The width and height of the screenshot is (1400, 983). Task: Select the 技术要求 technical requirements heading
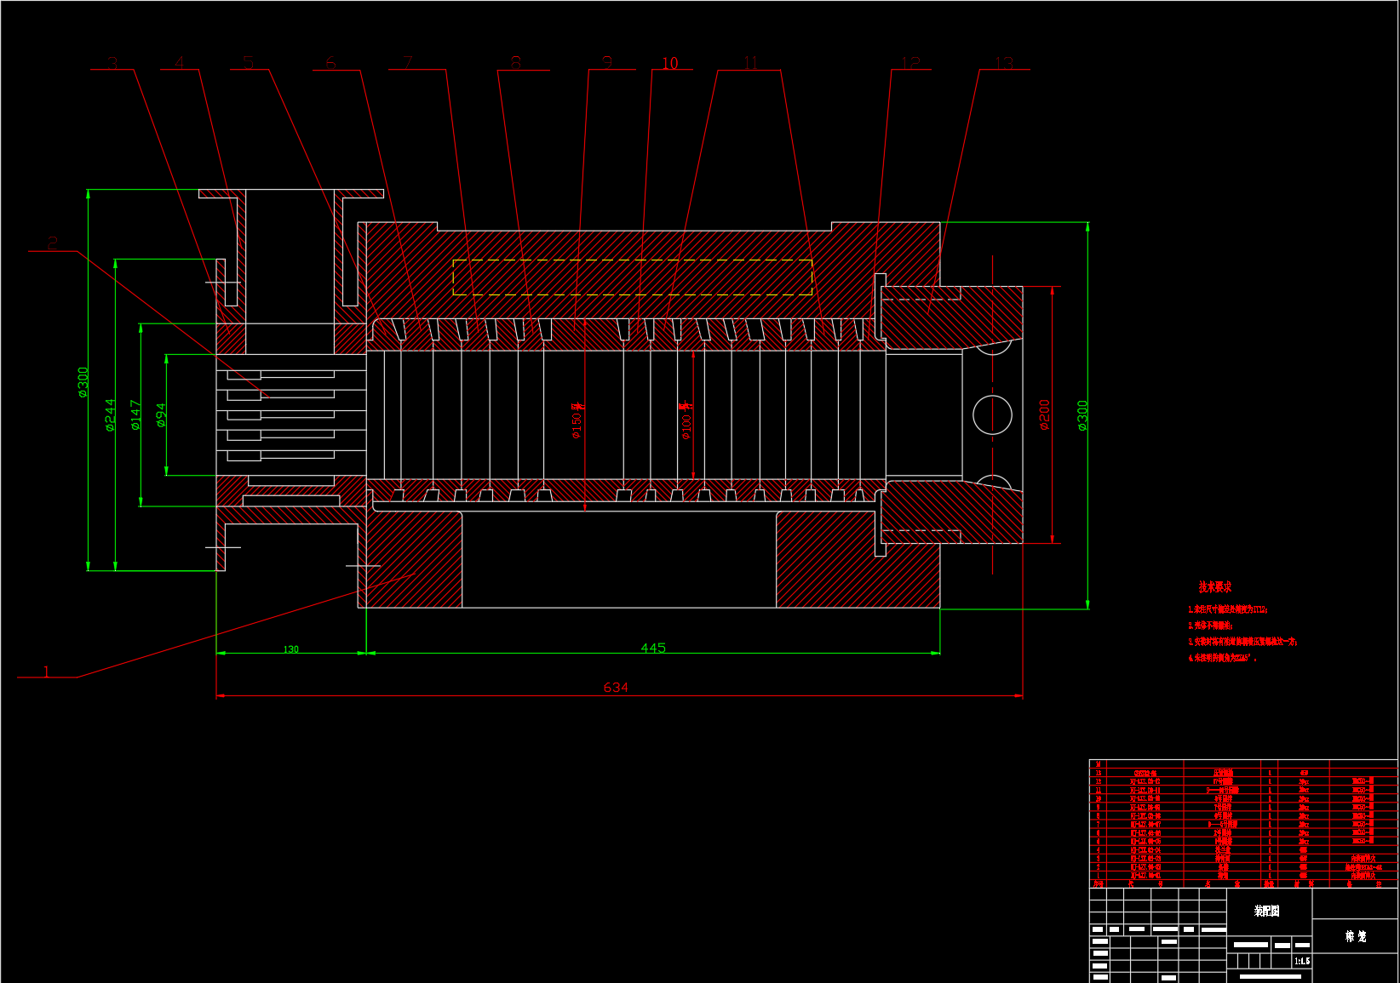coord(1214,587)
